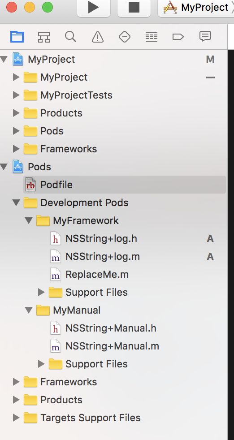Select the Podfile in navigator

tap(125, 185)
